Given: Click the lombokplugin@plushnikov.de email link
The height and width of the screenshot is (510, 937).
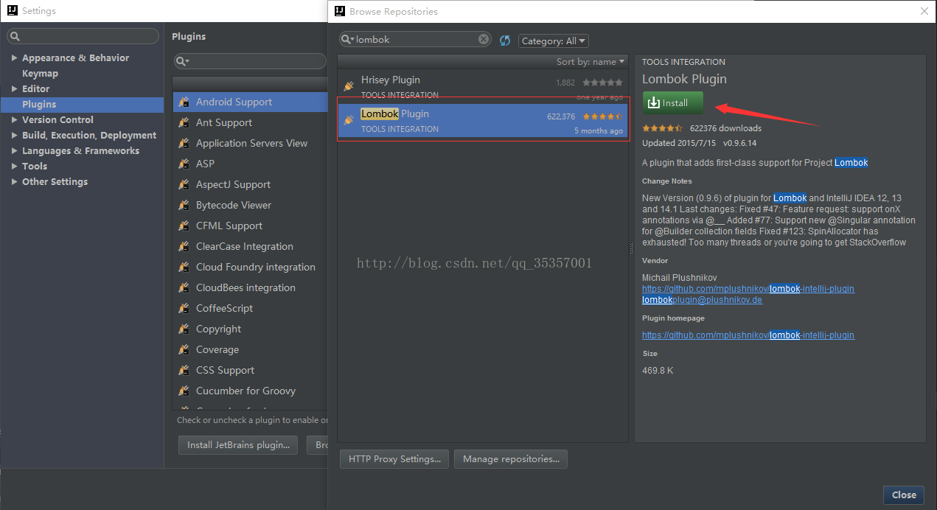Looking at the screenshot, I should click(x=702, y=300).
